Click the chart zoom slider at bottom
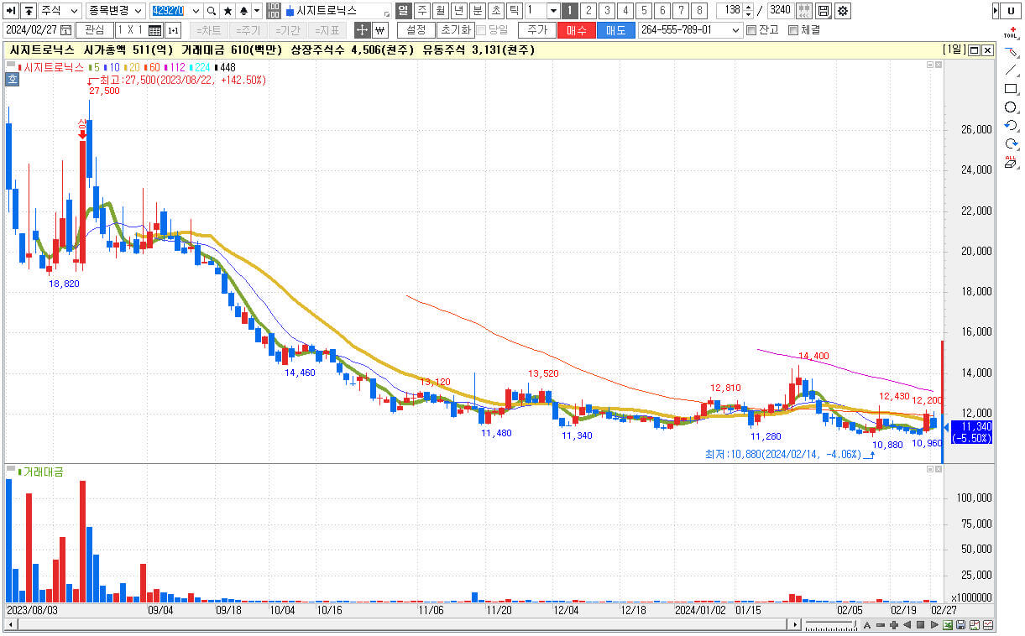1025x636 pixels. click(830, 626)
